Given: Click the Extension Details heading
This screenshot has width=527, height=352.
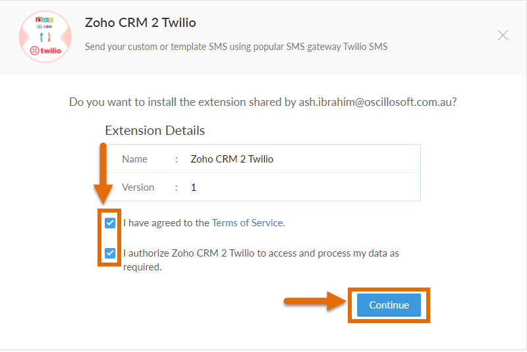Looking at the screenshot, I should click(155, 130).
